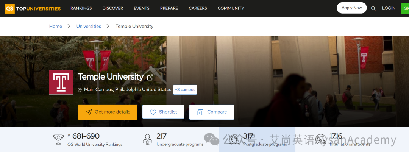
Task: Go to Universities breadcrumb link
Action: [x=89, y=27]
